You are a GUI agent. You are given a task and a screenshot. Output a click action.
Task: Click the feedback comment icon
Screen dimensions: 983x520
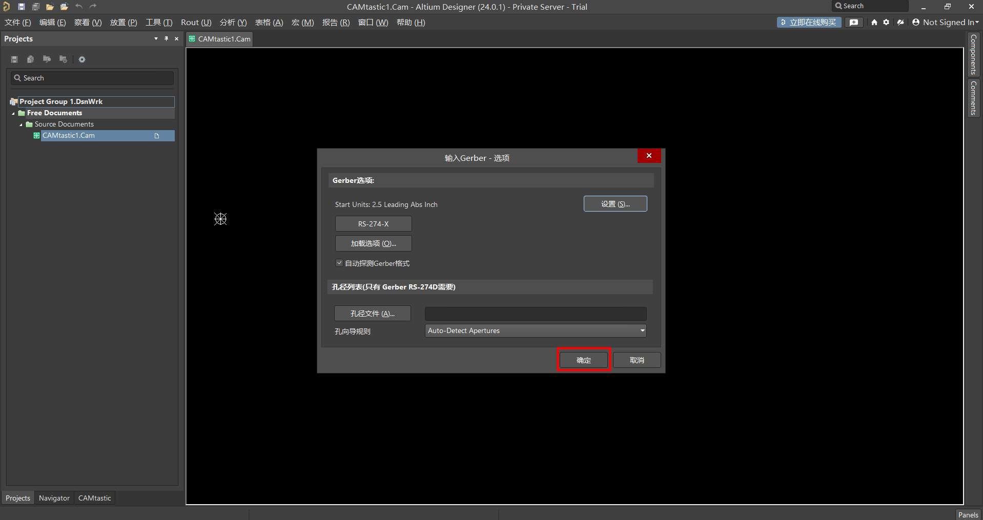tap(854, 23)
